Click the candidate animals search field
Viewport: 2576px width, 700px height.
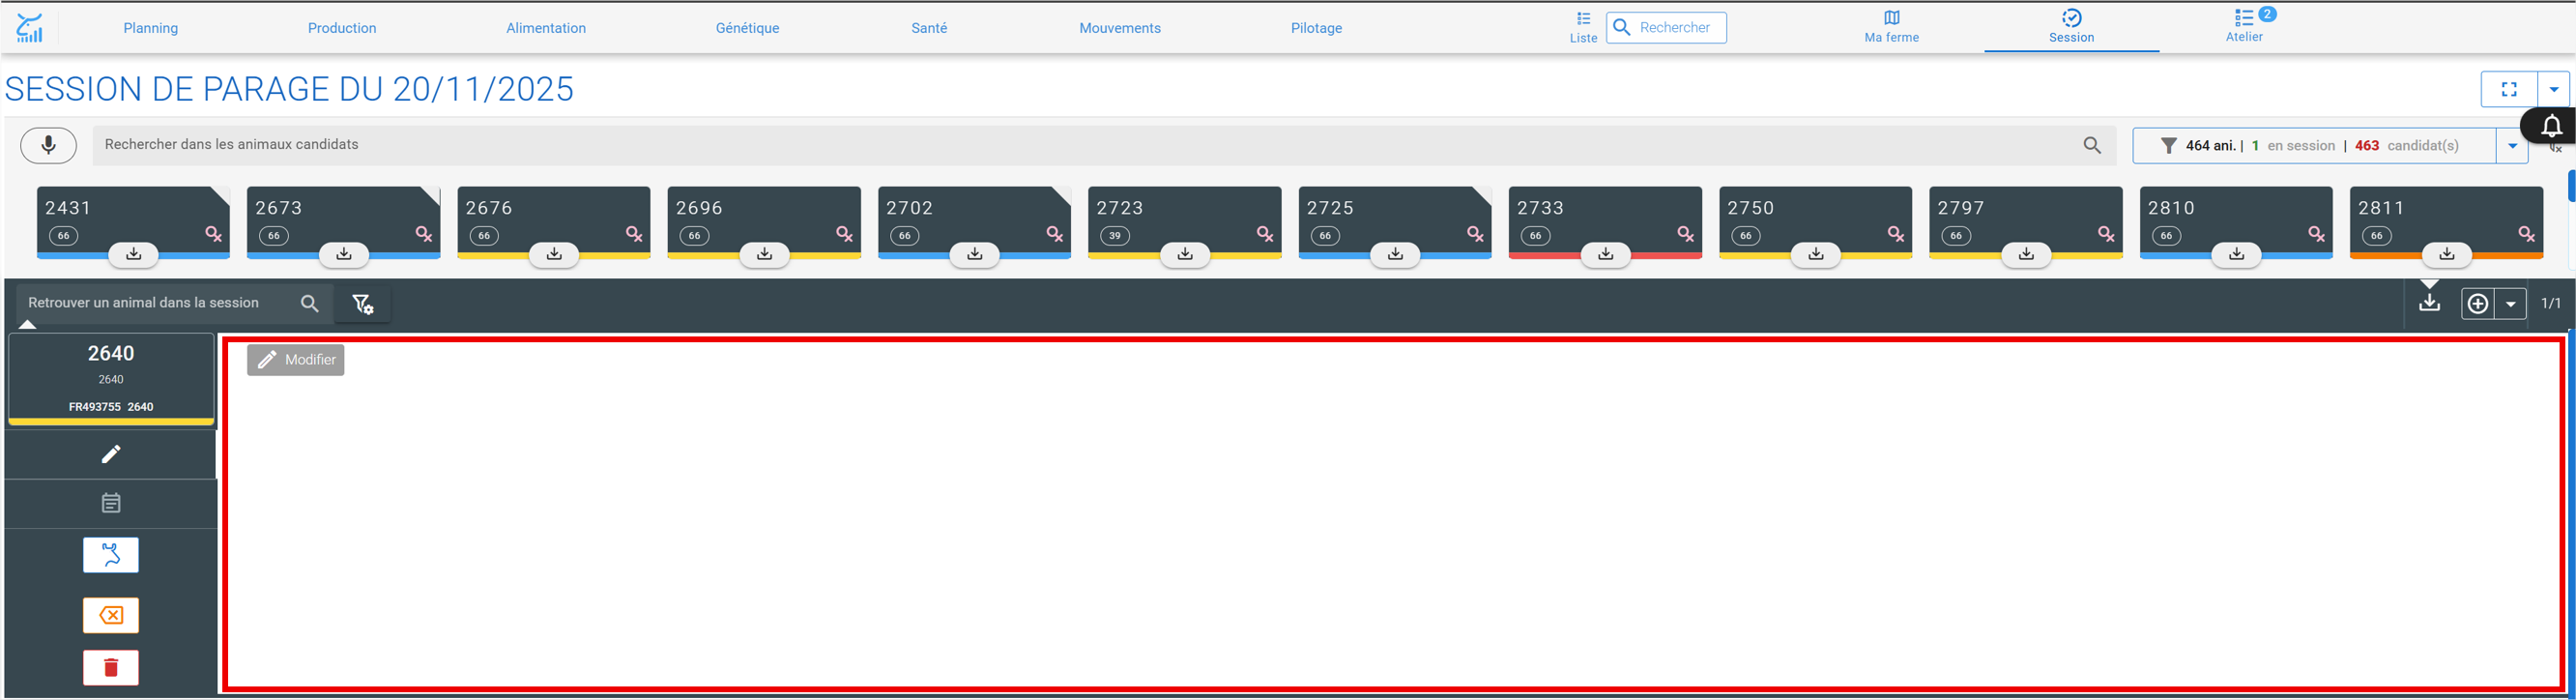(x=1104, y=145)
